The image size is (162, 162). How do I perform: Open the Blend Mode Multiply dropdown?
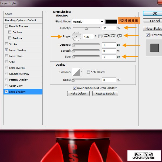[88, 22]
